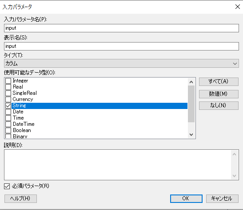Uncheck the String data type checkbox

pos(8,105)
